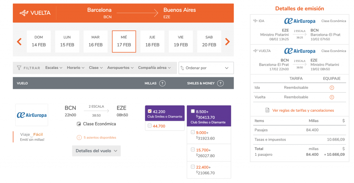354x183 pixels.
Task: Click the 5 asientos disponibles text
Action: [100, 138]
